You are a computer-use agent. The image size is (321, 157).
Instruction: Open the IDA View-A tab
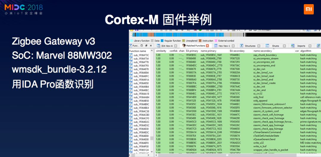167,46
